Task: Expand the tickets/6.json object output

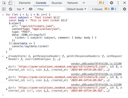Action: [x=7, y=79]
